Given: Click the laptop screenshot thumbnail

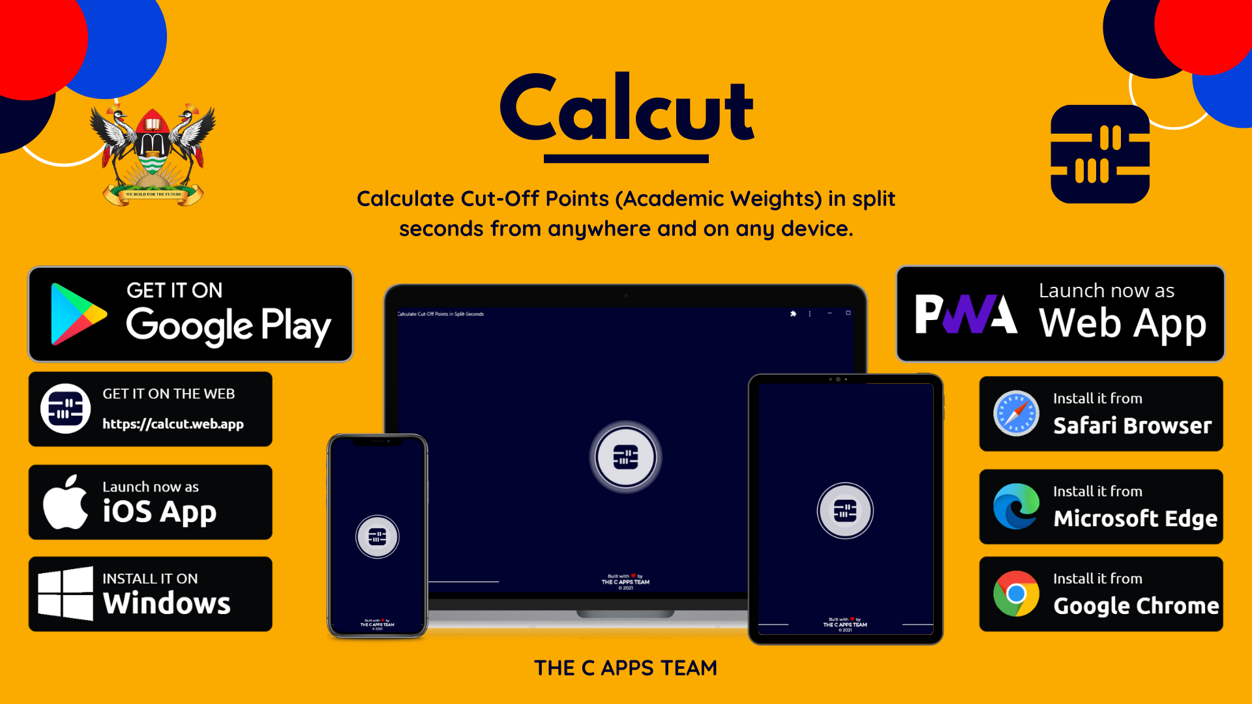Looking at the screenshot, I should point(626,456).
